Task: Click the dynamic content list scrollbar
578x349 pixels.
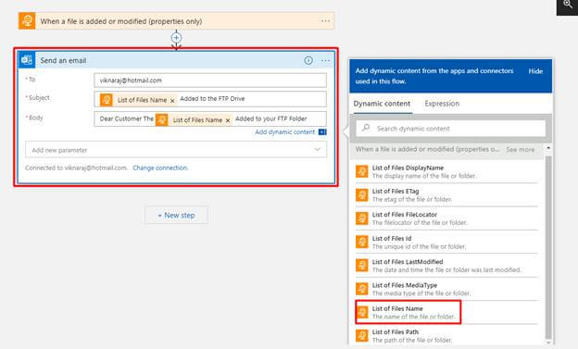Action: (x=548, y=247)
